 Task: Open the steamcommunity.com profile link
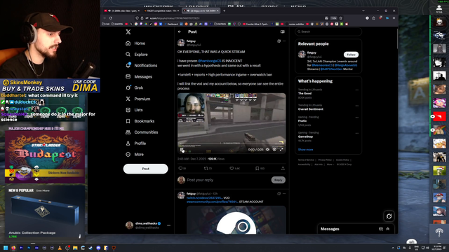[212, 202]
